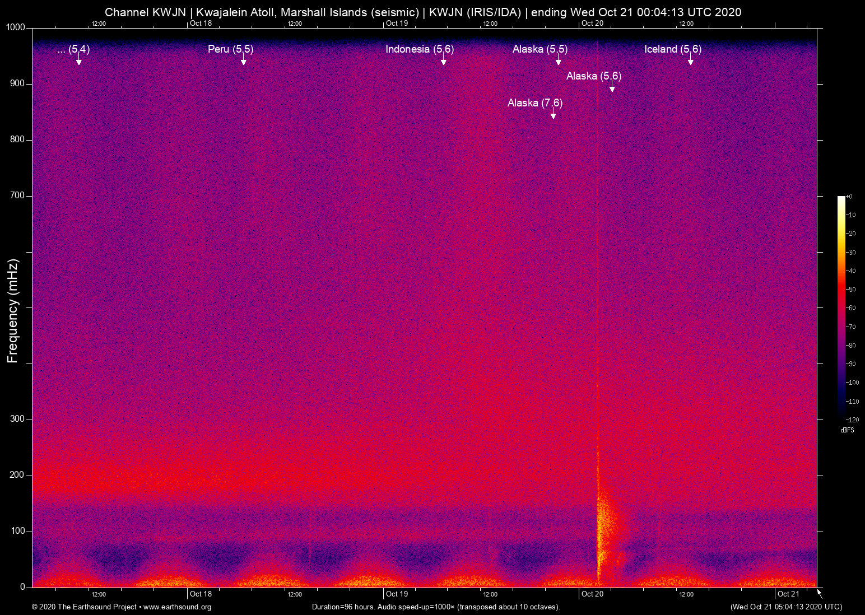Click the end-time arrow at bottom-right axis corner
865x615 pixels.
[820, 594]
